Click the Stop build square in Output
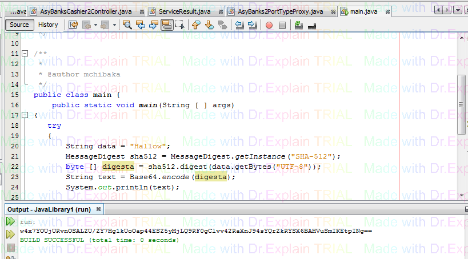This screenshot has width=468, height=259. click(x=10, y=248)
